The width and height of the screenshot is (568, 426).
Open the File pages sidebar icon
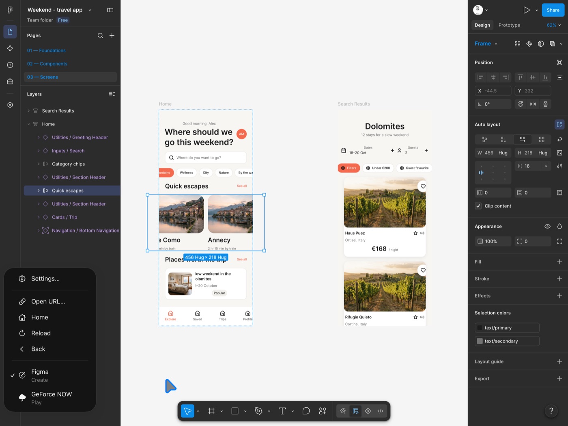(x=10, y=32)
